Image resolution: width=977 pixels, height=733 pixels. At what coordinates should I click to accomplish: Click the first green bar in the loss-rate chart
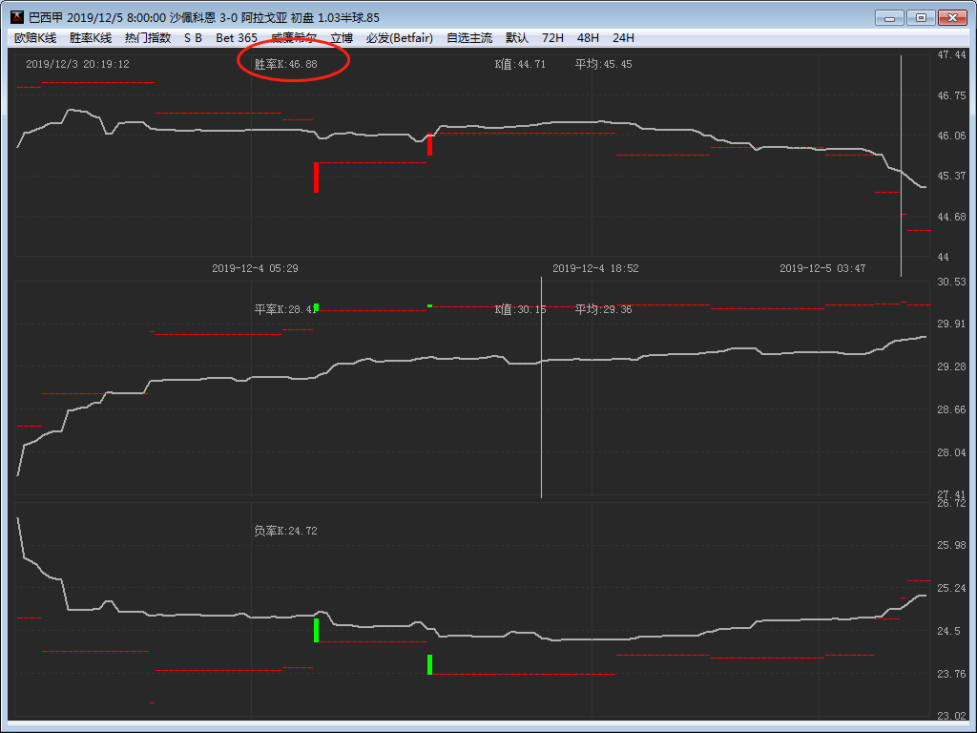coord(316,630)
